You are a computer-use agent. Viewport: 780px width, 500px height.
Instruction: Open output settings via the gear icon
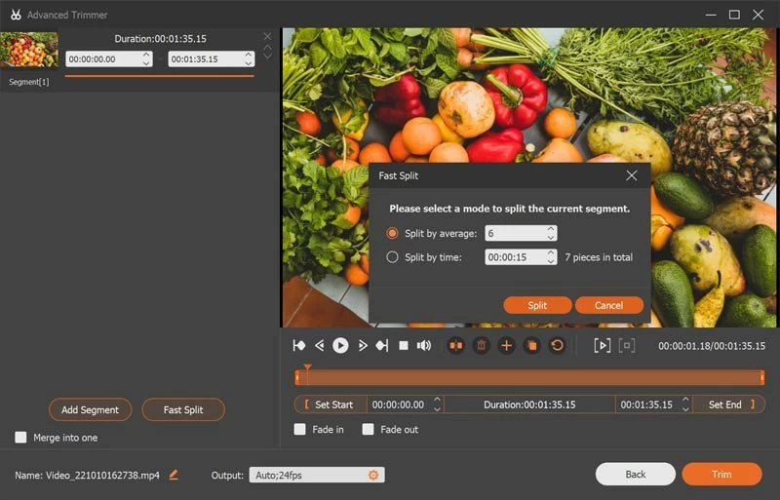click(373, 475)
